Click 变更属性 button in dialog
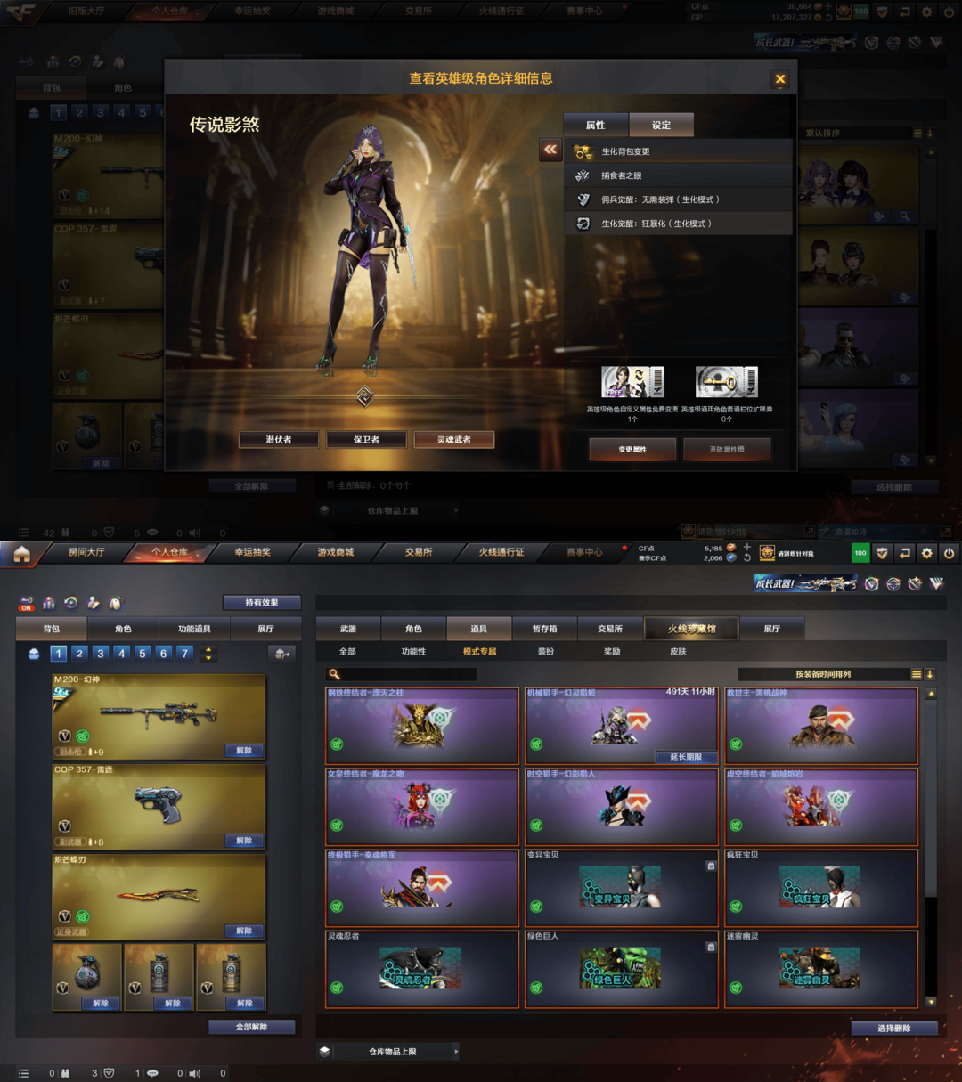This screenshot has width=962, height=1082. click(632, 450)
